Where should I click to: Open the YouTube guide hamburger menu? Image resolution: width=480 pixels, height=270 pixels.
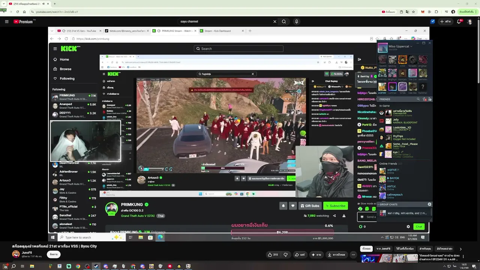(x=7, y=22)
